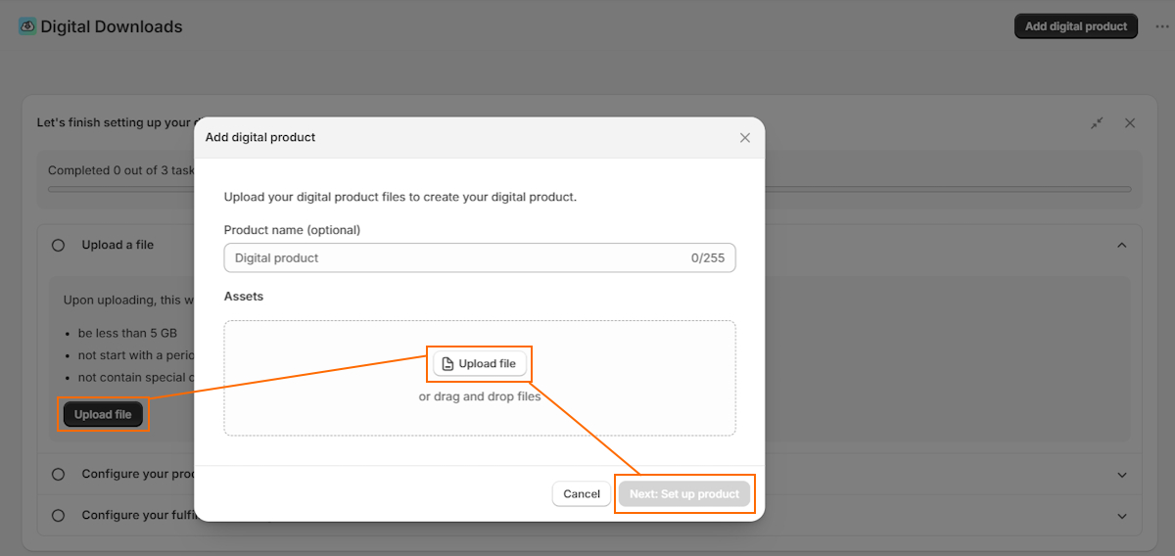The height and width of the screenshot is (556, 1175).
Task: Click the Add digital product header button
Action: coord(1076,26)
